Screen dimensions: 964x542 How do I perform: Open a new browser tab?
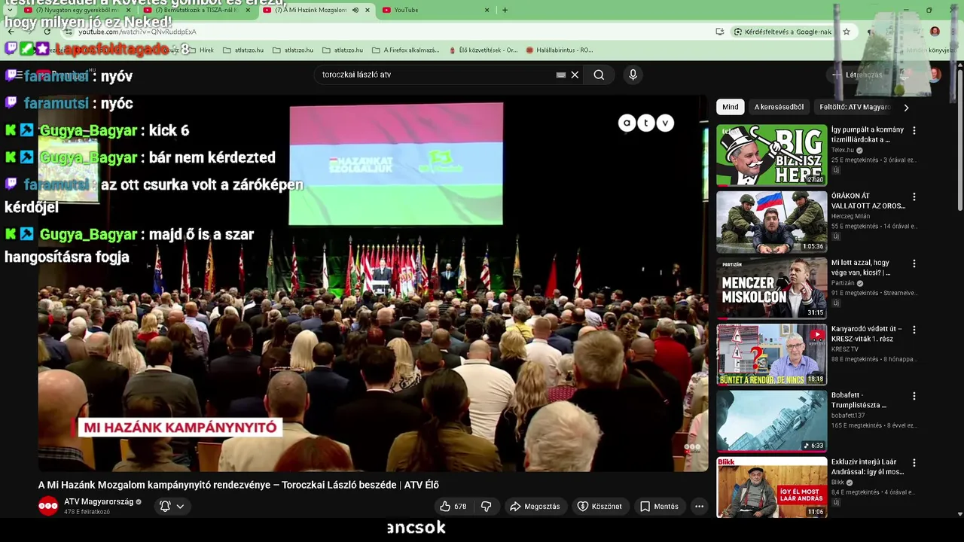coord(505,10)
